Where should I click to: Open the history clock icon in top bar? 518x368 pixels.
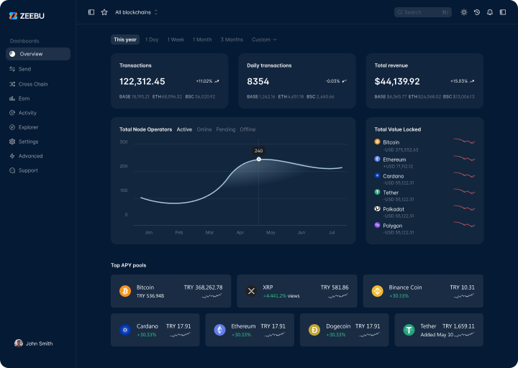click(x=477, y=12)
